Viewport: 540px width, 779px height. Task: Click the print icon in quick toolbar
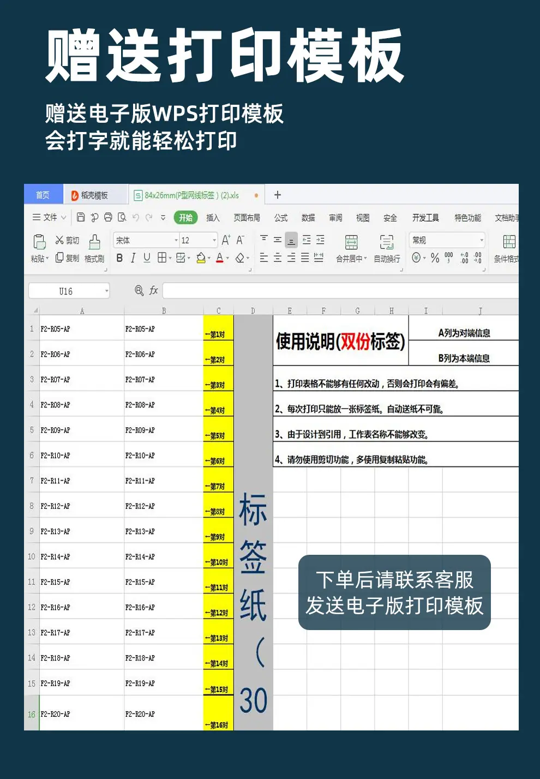pos(108,217)
